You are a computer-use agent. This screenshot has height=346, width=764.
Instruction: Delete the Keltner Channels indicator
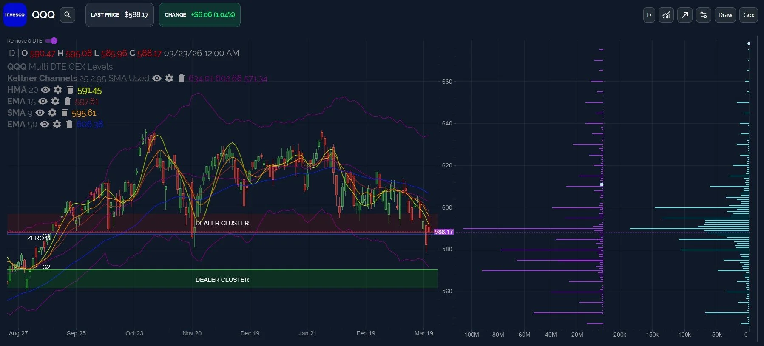click(182, 78)
